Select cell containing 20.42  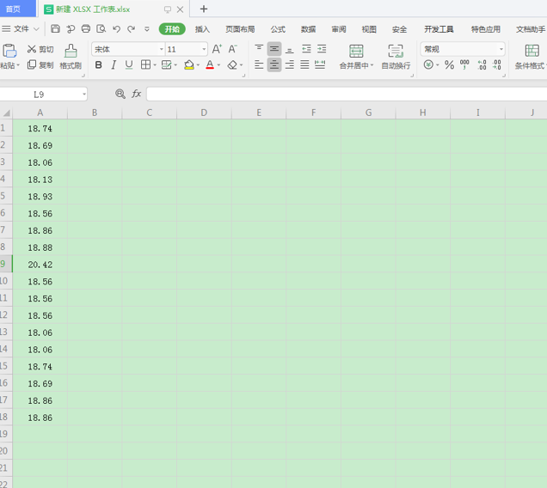click(40, 265)
